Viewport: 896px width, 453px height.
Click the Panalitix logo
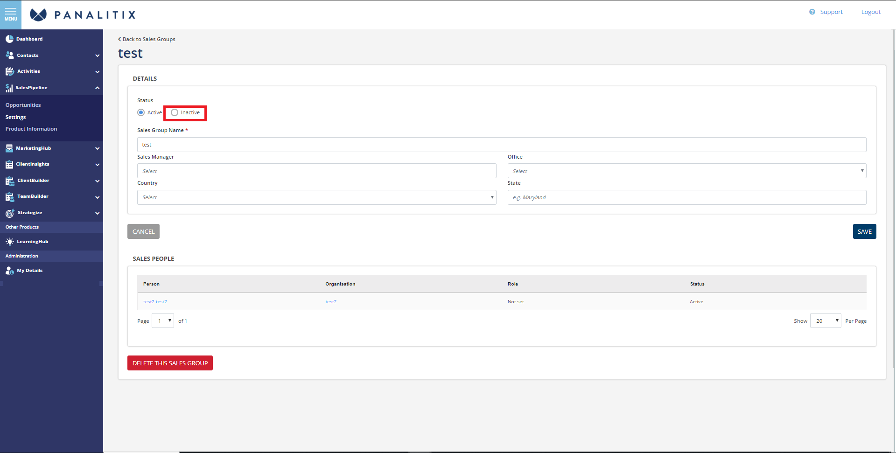point(83,15)
